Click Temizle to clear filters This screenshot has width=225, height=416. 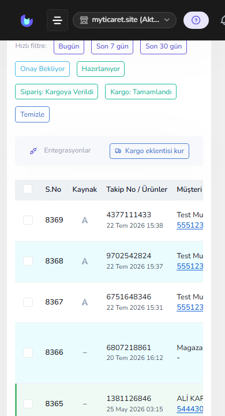coord(32,114)
